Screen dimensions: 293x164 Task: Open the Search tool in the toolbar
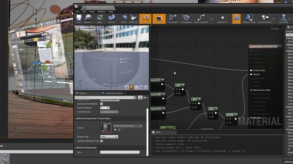tap(112, 19)
